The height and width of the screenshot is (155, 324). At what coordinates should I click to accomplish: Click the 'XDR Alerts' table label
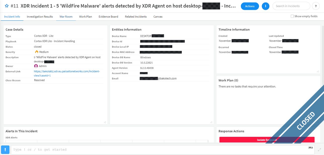click(x=11, y=138)
